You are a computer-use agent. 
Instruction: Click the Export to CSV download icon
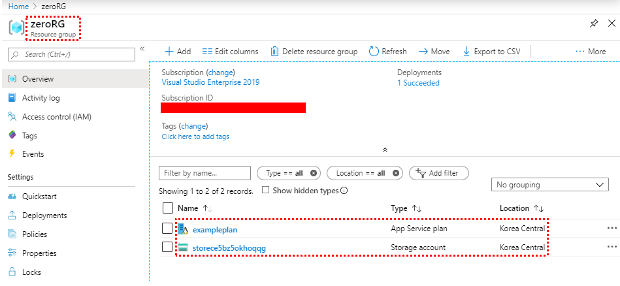[466, 52]
